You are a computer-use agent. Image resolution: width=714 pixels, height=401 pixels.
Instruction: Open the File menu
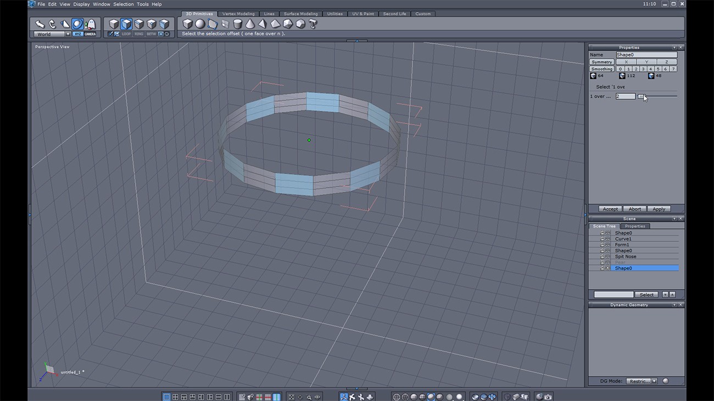(x=41, y=4)
